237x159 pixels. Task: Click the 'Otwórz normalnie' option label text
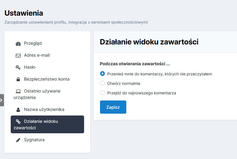[x=124, y=83]
